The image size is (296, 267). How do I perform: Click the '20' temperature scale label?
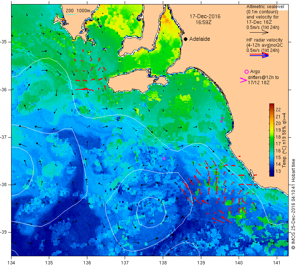point(278,123)
